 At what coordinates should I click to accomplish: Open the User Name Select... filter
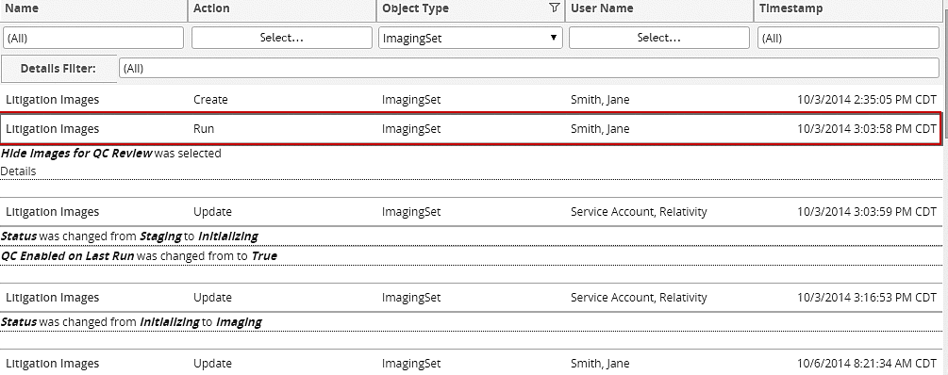click(x=659, y=38)
